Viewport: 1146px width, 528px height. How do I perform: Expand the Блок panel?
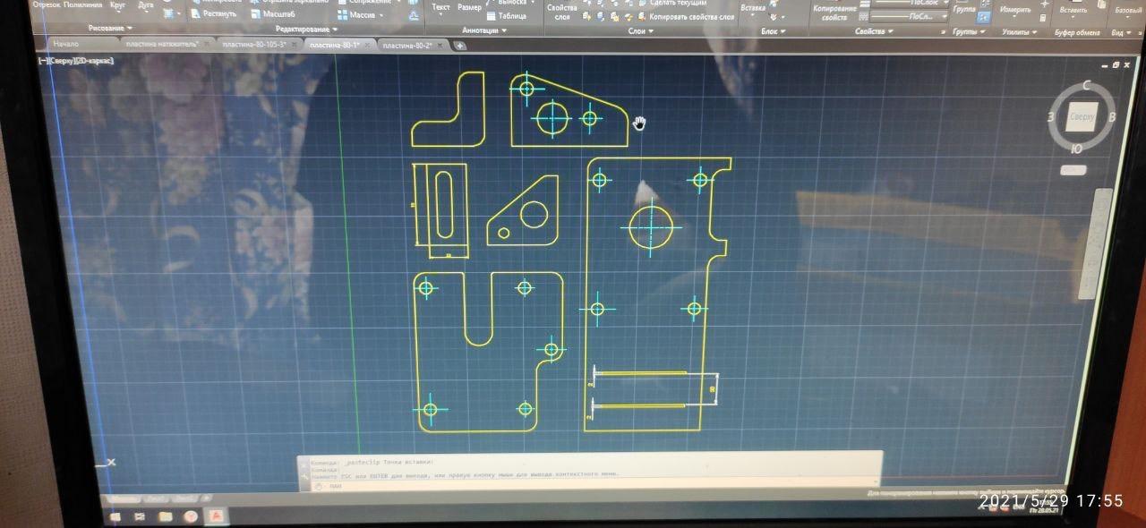click(x=773, y=30)
